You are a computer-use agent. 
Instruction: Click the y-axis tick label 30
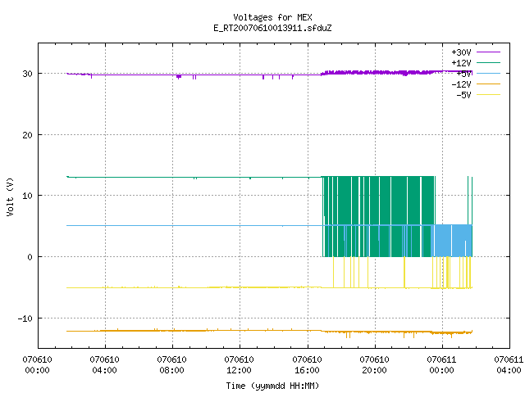(27, 74)
